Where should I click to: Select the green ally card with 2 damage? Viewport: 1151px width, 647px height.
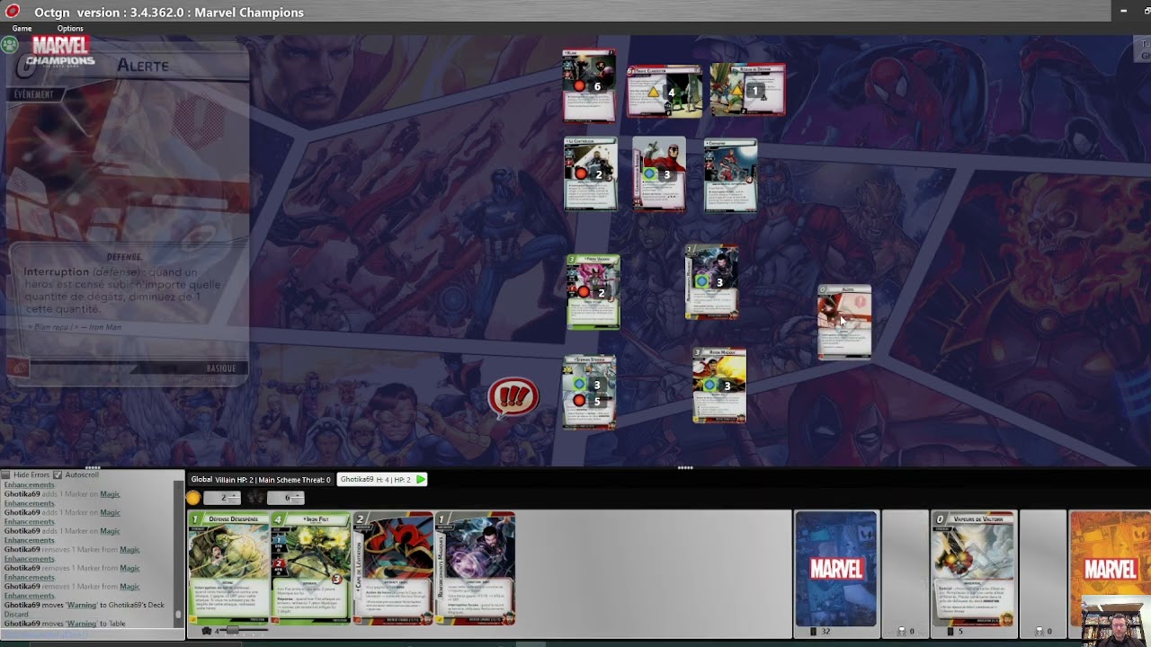[593, 292]
